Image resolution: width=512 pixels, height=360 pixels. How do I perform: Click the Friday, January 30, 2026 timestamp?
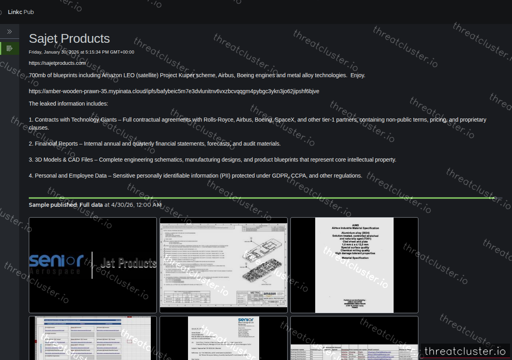tap(82, 52)
